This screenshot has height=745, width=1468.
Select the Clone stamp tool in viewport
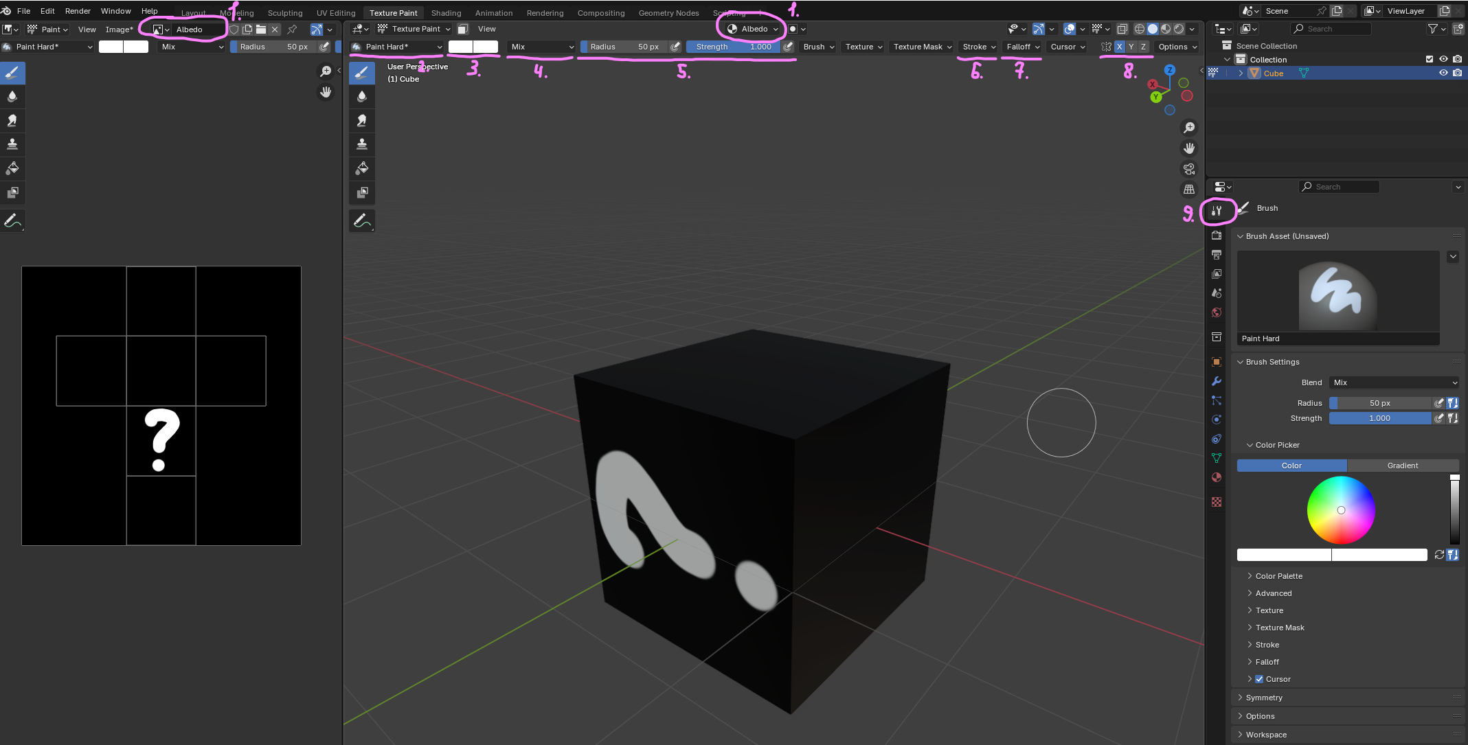click(362, 144)
